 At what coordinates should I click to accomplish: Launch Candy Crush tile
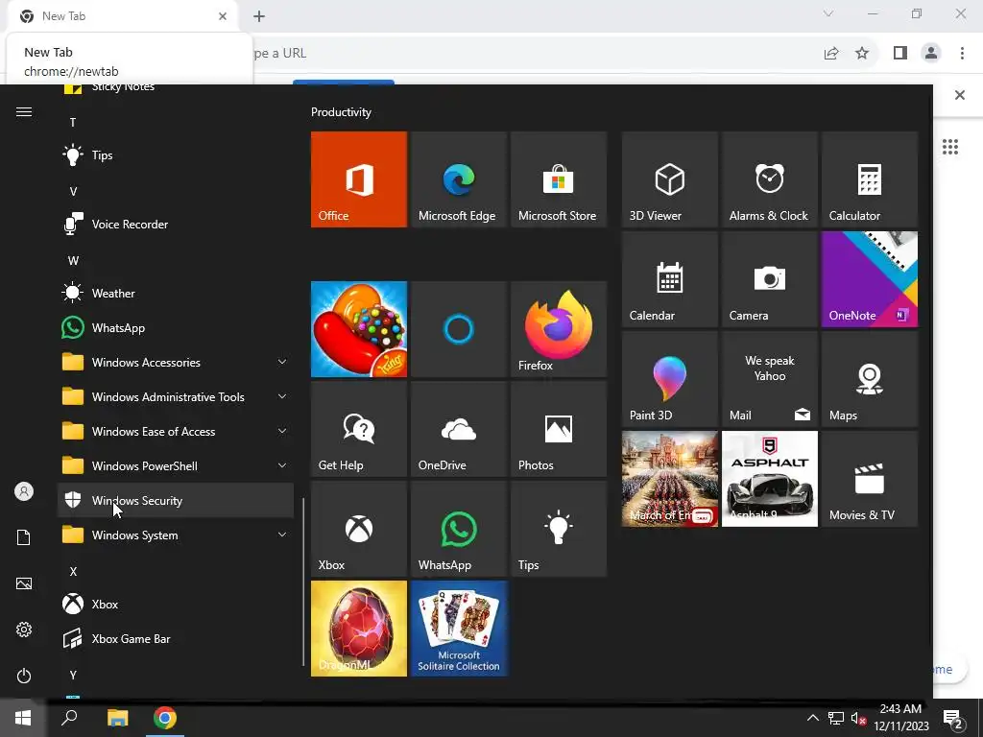tap(359, 329)
